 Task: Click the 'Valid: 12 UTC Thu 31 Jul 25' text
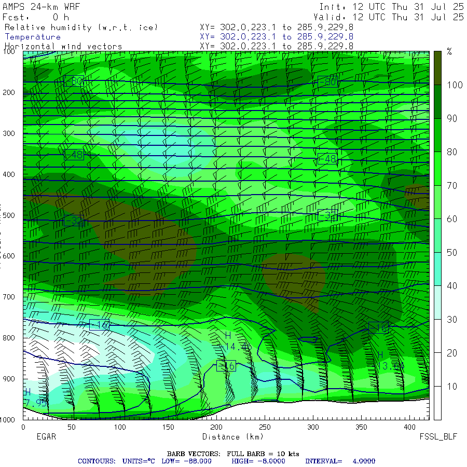(x=389, y=17)
